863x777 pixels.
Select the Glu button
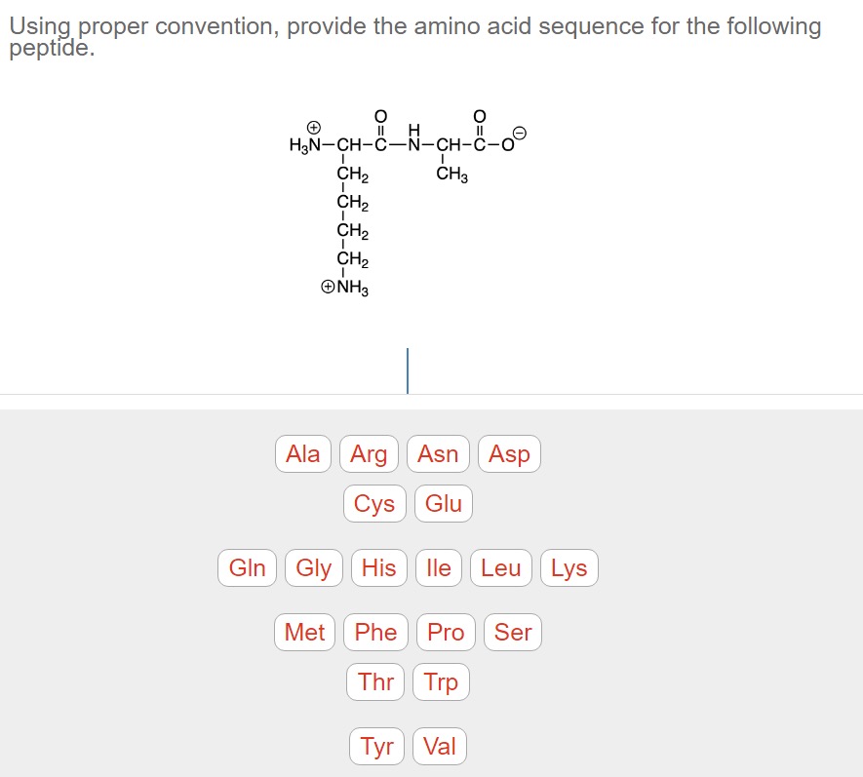(443, 504)
